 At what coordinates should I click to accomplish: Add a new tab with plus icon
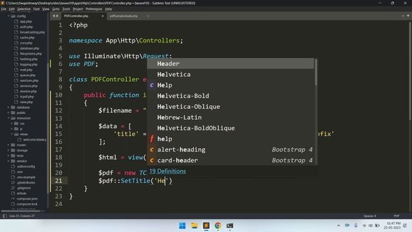coord(403,15)
